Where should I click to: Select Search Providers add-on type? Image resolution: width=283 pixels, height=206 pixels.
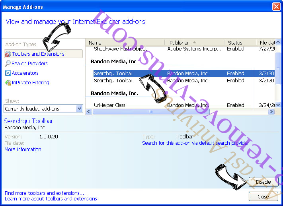click(x=29, y=64)
